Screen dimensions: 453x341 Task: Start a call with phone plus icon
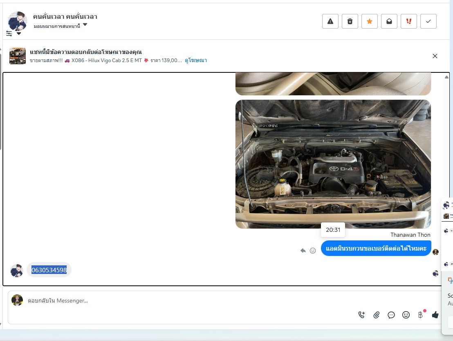[x=361, y=315]
